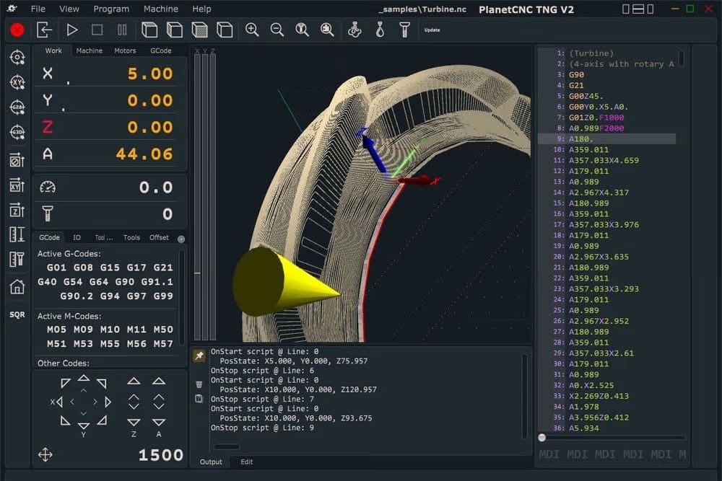
Task: Open the File menu
Action: coord(38,9)
